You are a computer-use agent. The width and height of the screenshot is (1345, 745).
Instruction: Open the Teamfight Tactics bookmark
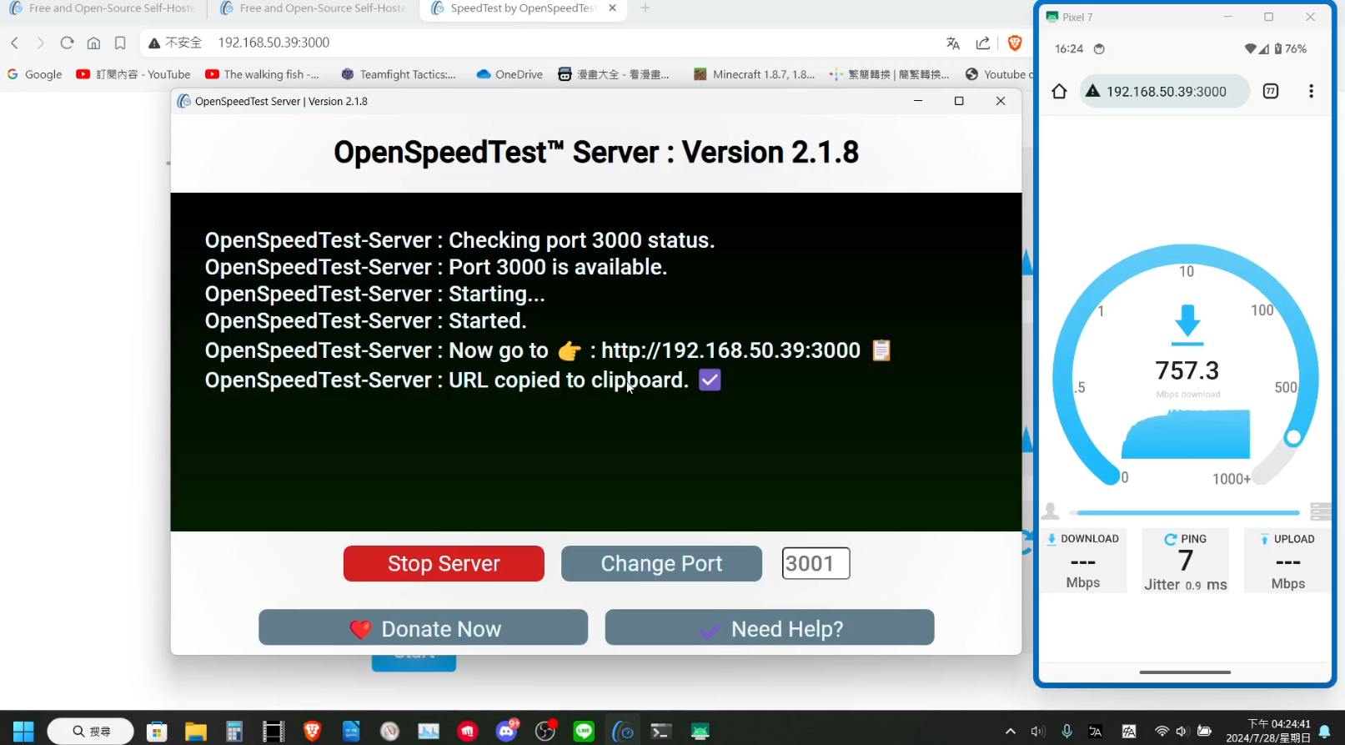[399, 74]
